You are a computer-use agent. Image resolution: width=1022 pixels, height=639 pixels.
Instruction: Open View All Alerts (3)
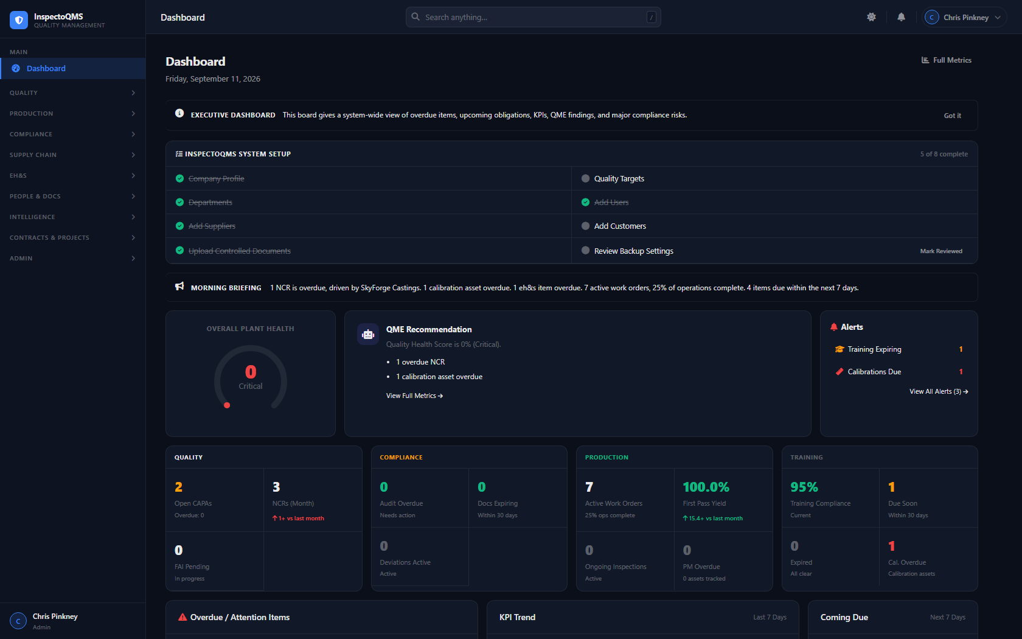tap(939, 391)
